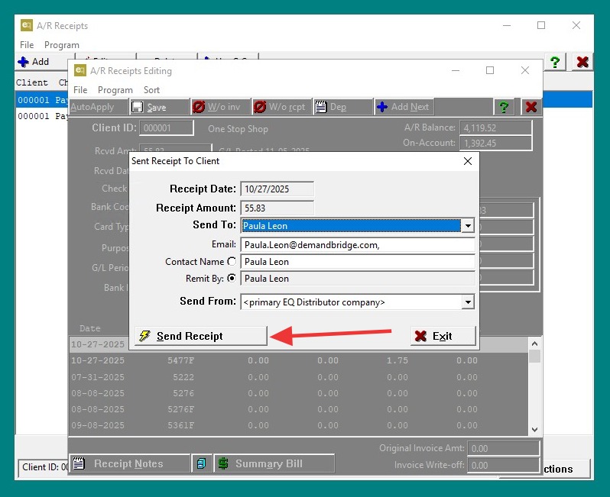The width and height of the screenshot is (610, 497).
Task: Open Program menu in A/R Receipts Editing
Action: 115,90
